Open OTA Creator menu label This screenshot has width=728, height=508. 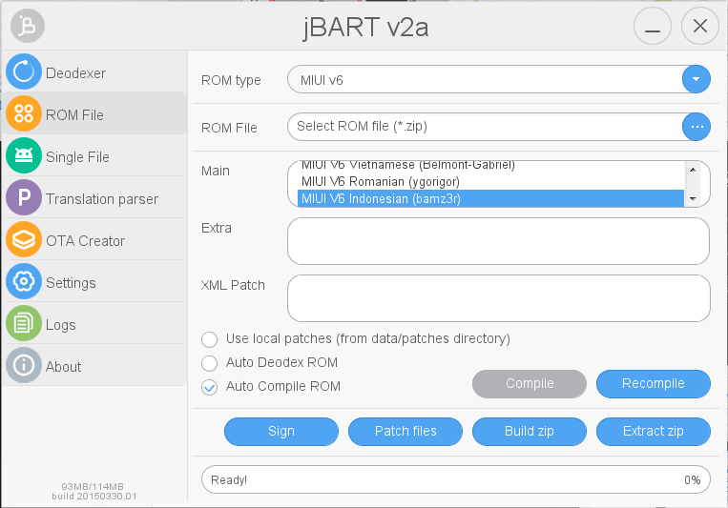pyautogui.click(x=86, y=241)
